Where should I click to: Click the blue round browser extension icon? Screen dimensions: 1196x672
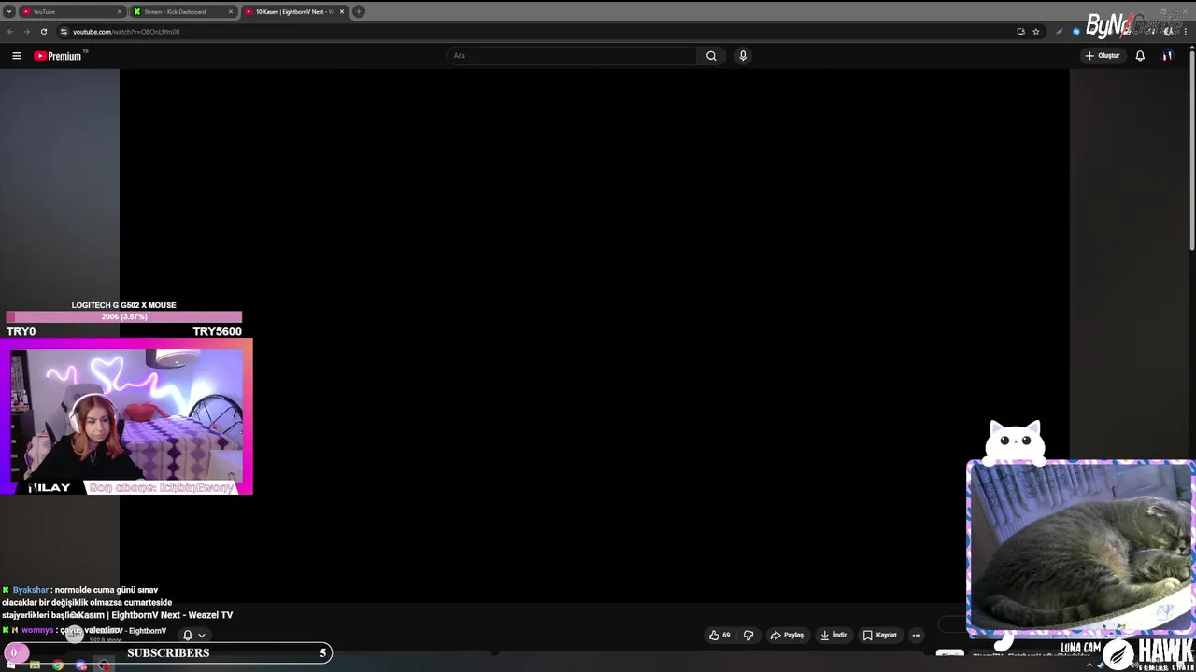click(x=1076, y=31)
